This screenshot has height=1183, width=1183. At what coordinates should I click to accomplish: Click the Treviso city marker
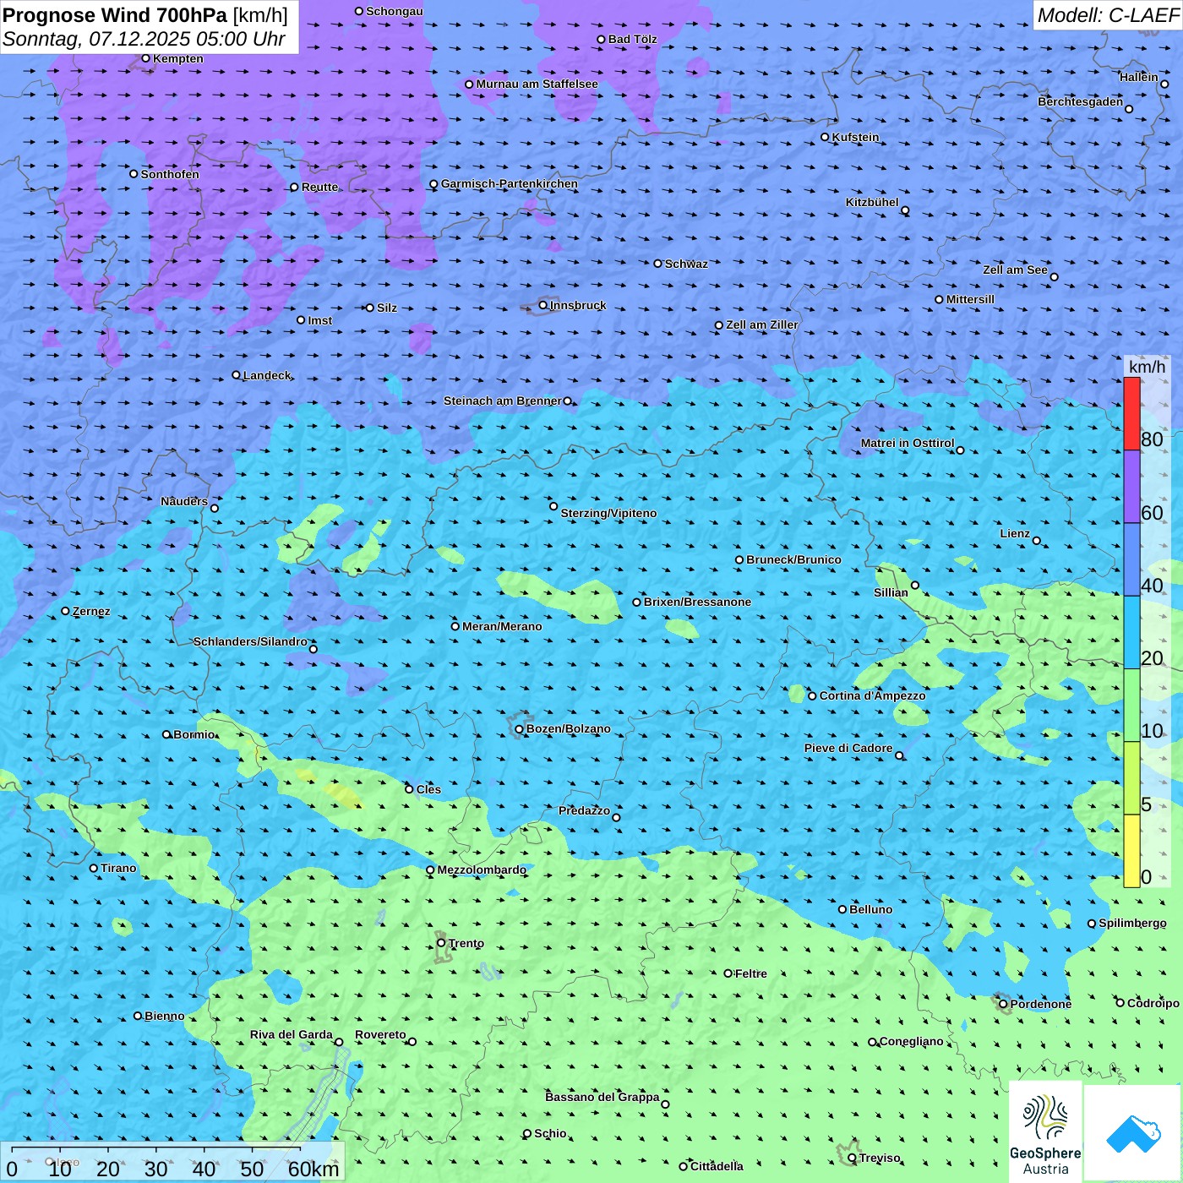point(853,1158)
